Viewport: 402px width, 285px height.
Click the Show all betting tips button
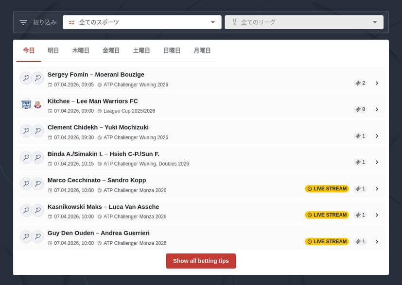coord(201,261)
